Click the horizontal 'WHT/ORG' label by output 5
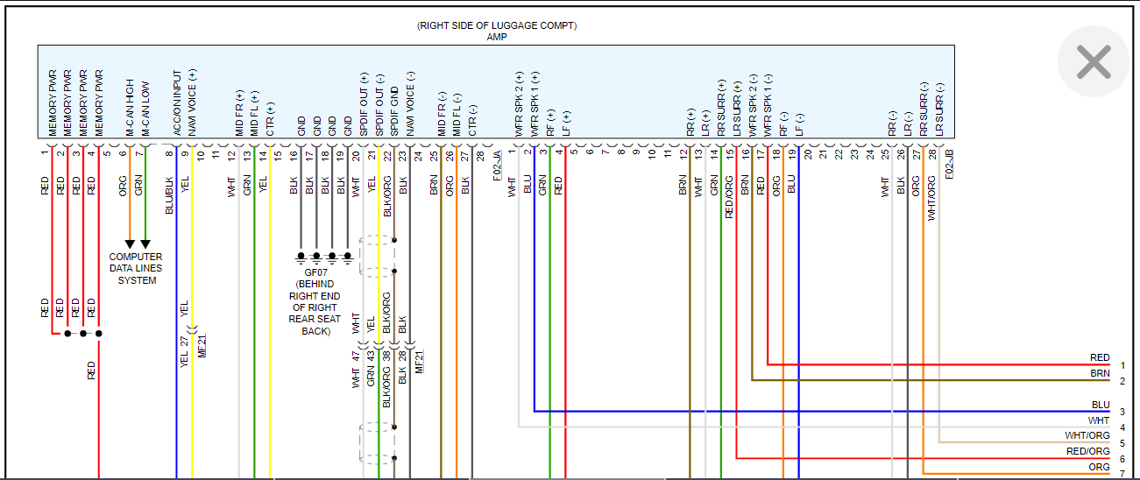1140x480 pixels. [x=1087, y=435]
